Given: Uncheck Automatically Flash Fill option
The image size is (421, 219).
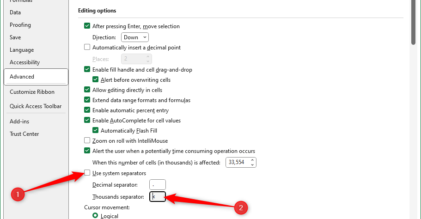Looking at the screenshot, I should [x=95, y=131].
